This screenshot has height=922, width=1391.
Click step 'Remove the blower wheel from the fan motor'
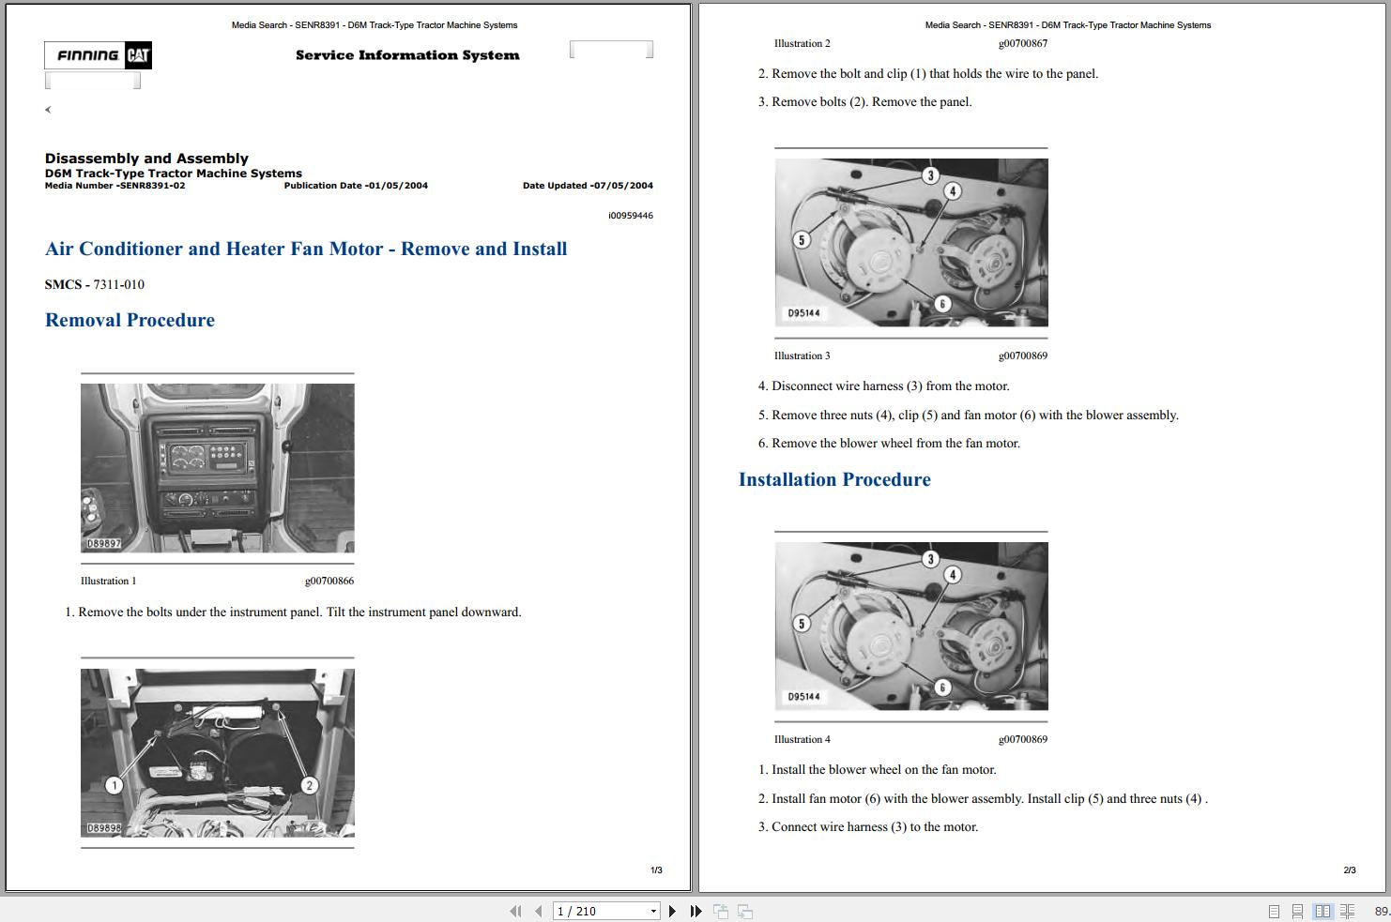click(x=889, y=444)
